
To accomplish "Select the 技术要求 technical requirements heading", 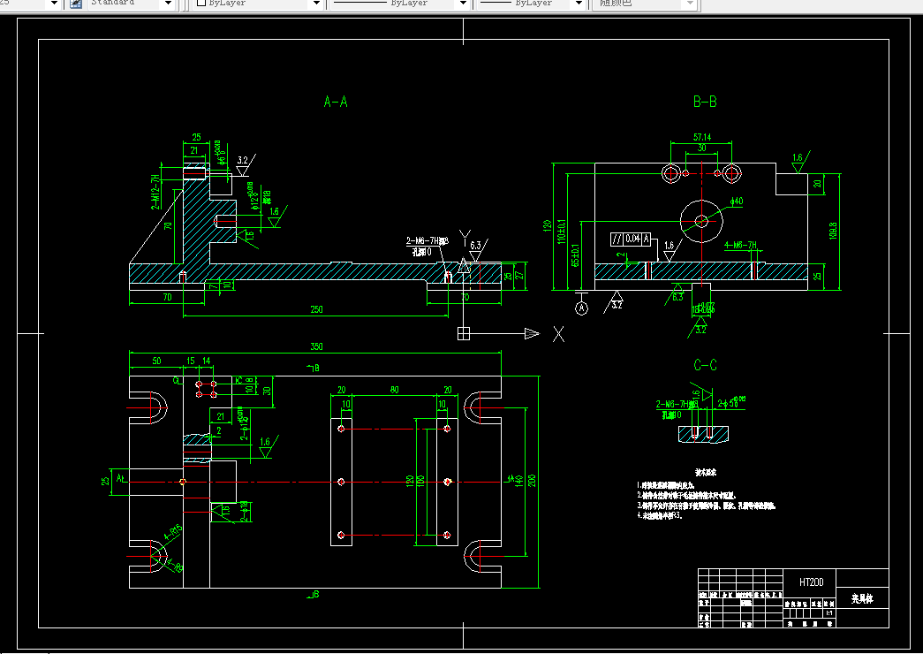I will [x=705, y=473].
